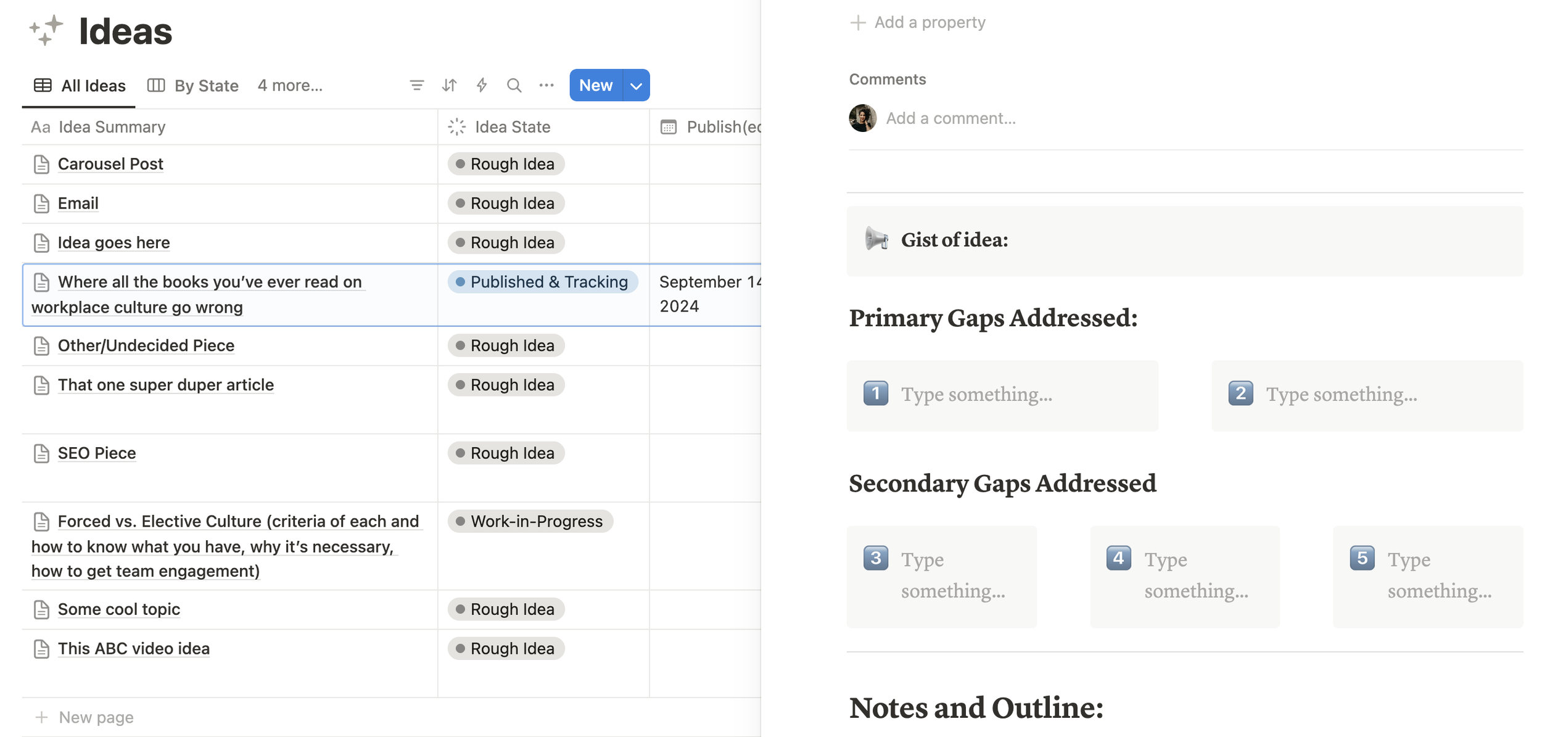This screenshot has height=737, width=1542.
Task: Open the three-dot view options menu
Action: [546, 85]
